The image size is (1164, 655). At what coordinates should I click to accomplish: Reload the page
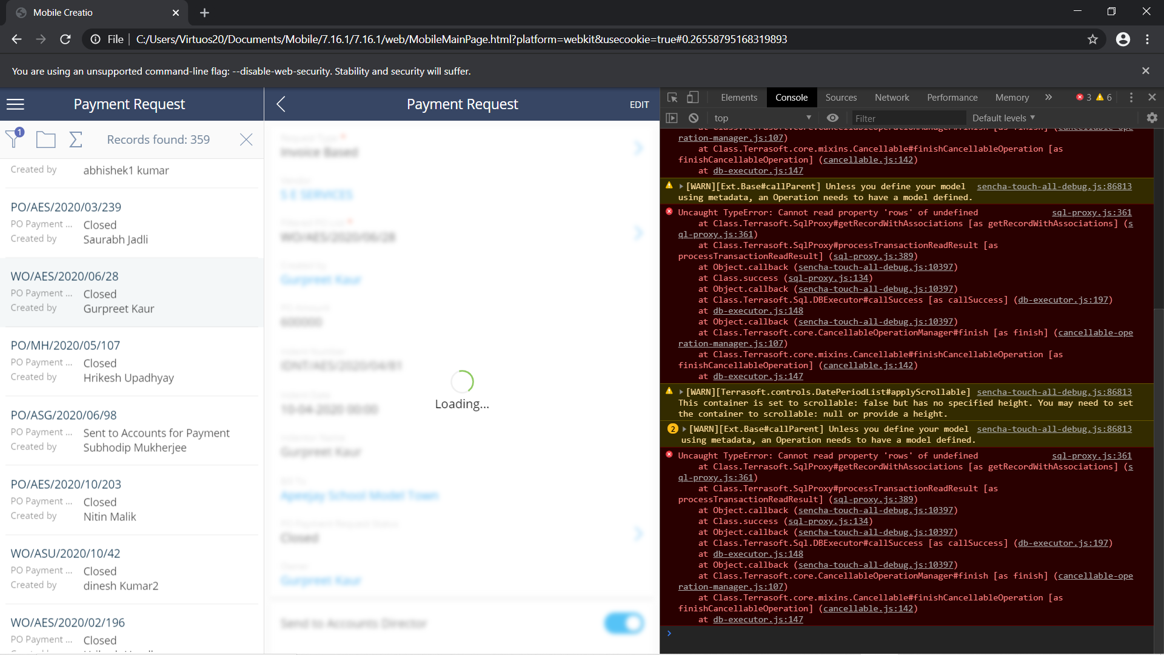(65, 39)
